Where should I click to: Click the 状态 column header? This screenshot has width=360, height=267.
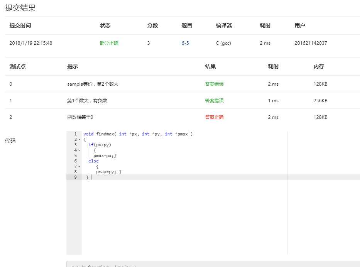(x=105, y=25)
